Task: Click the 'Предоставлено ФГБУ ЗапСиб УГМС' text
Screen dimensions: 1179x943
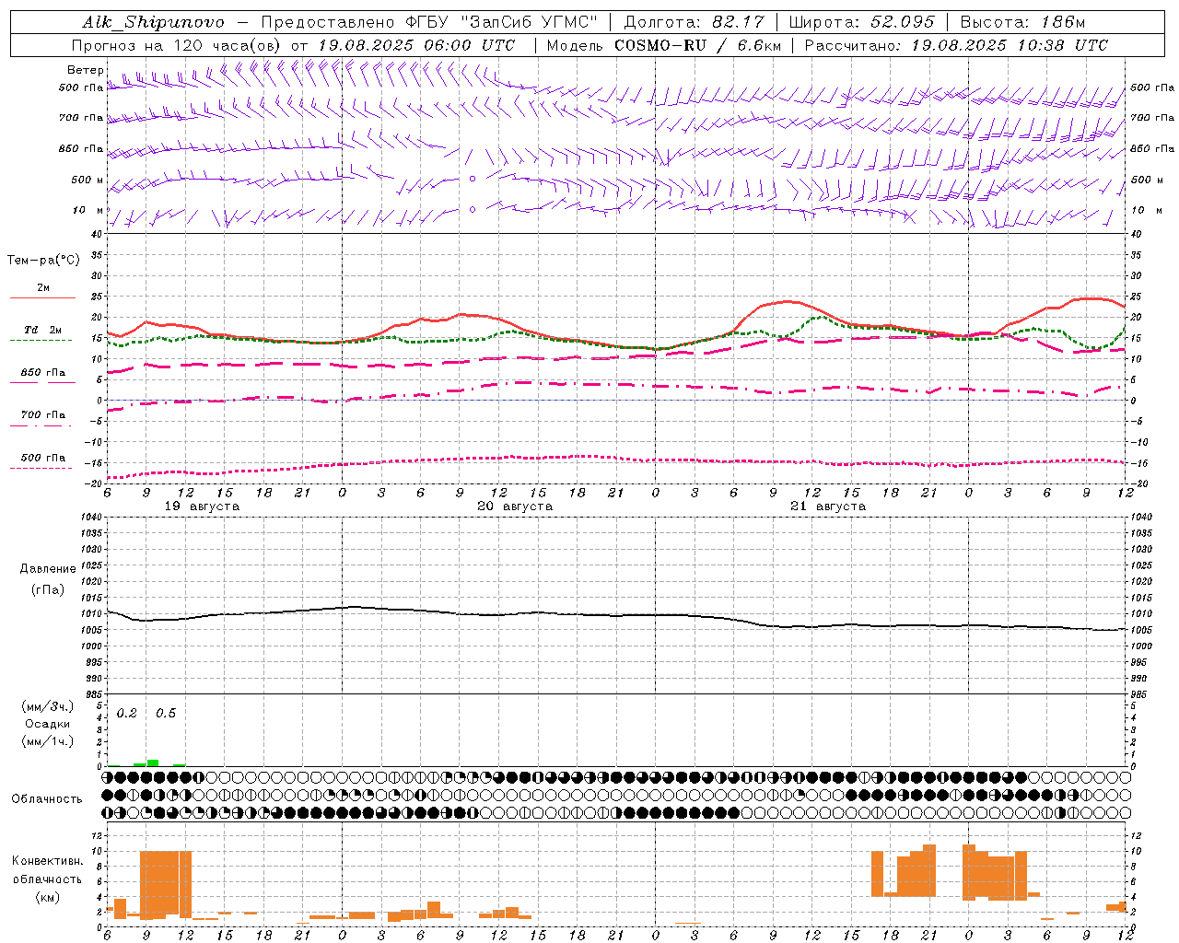Action: pyautogui.click(x=430, y=22)
